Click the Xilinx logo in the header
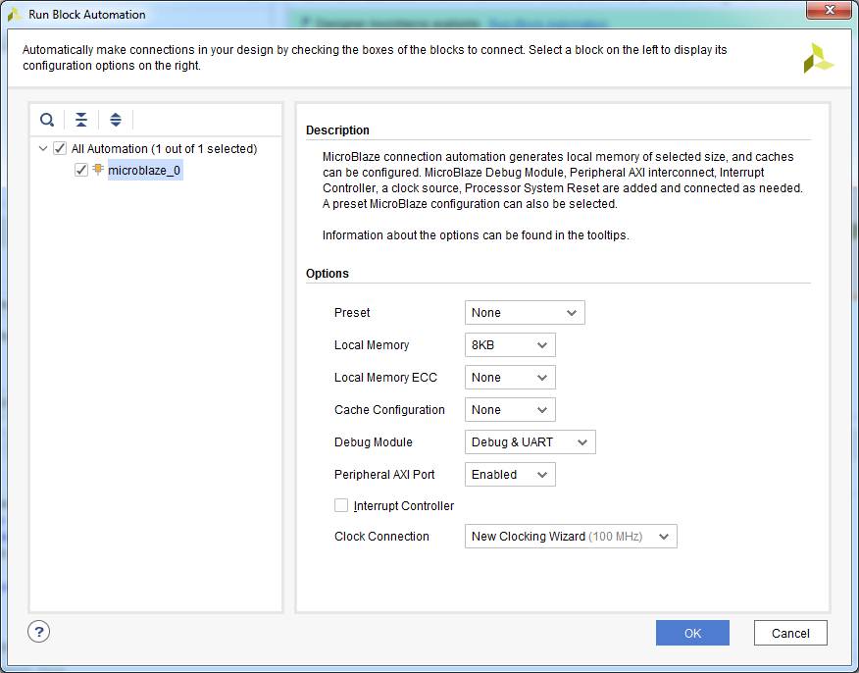The width and height of the screenshot is (859, 673). click(x=819, y=58)
